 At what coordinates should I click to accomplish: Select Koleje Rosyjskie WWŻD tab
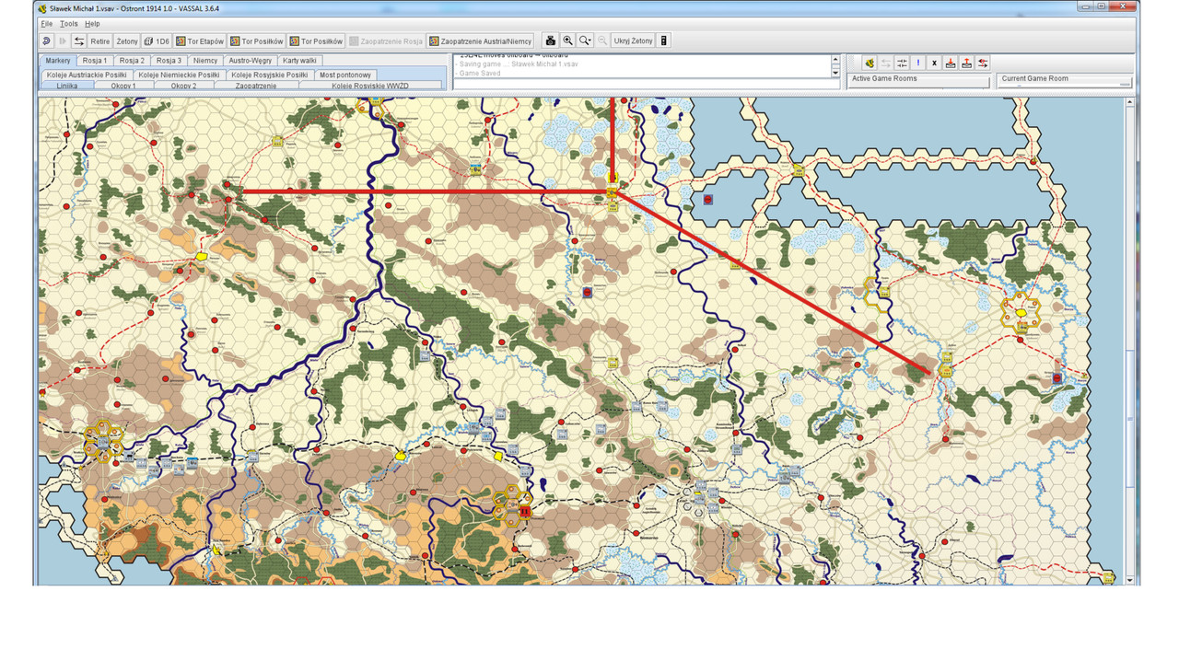(x=370, y=86)
